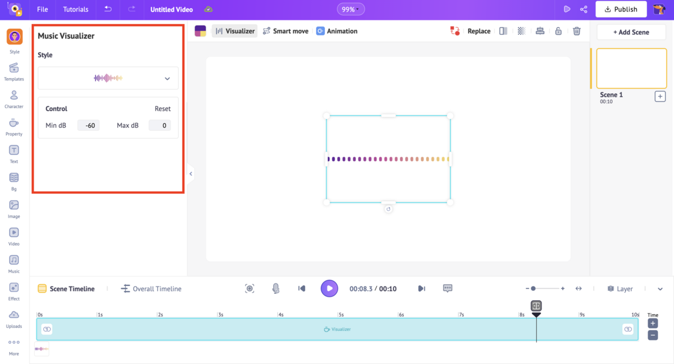
Task: Open the Tutorials menu
Action: pos(75,9)
